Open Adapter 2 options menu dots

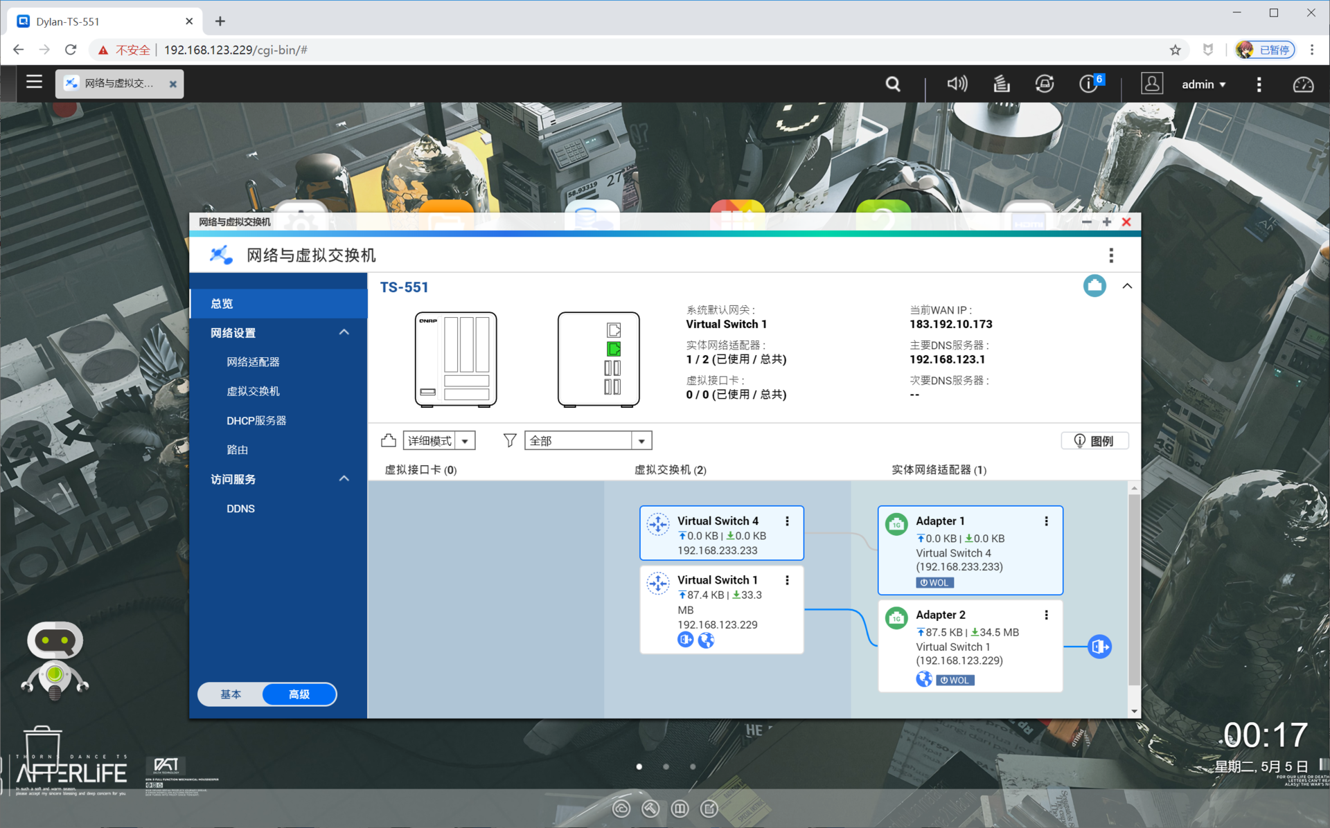(1046, 615)
